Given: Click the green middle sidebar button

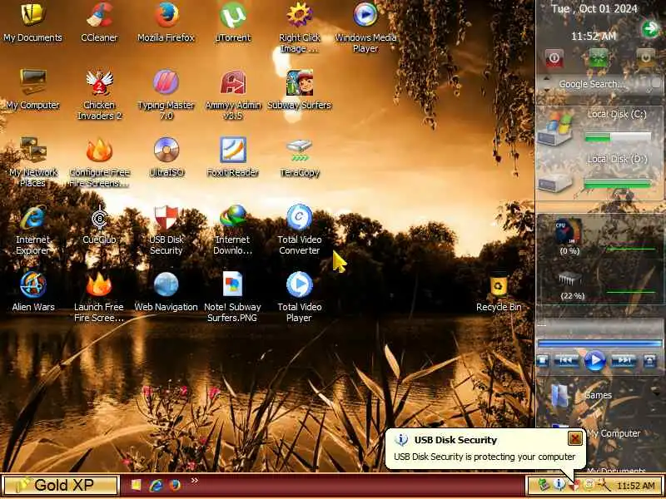Looking at the screenshot, I should (598, 58).
